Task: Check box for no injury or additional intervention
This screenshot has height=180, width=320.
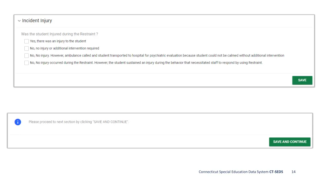Action: coord(27,48)
